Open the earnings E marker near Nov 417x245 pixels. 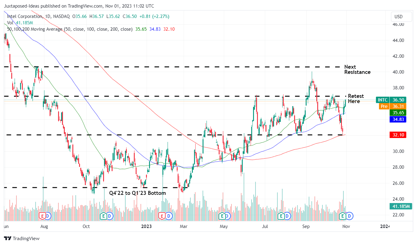pos(343,216)
